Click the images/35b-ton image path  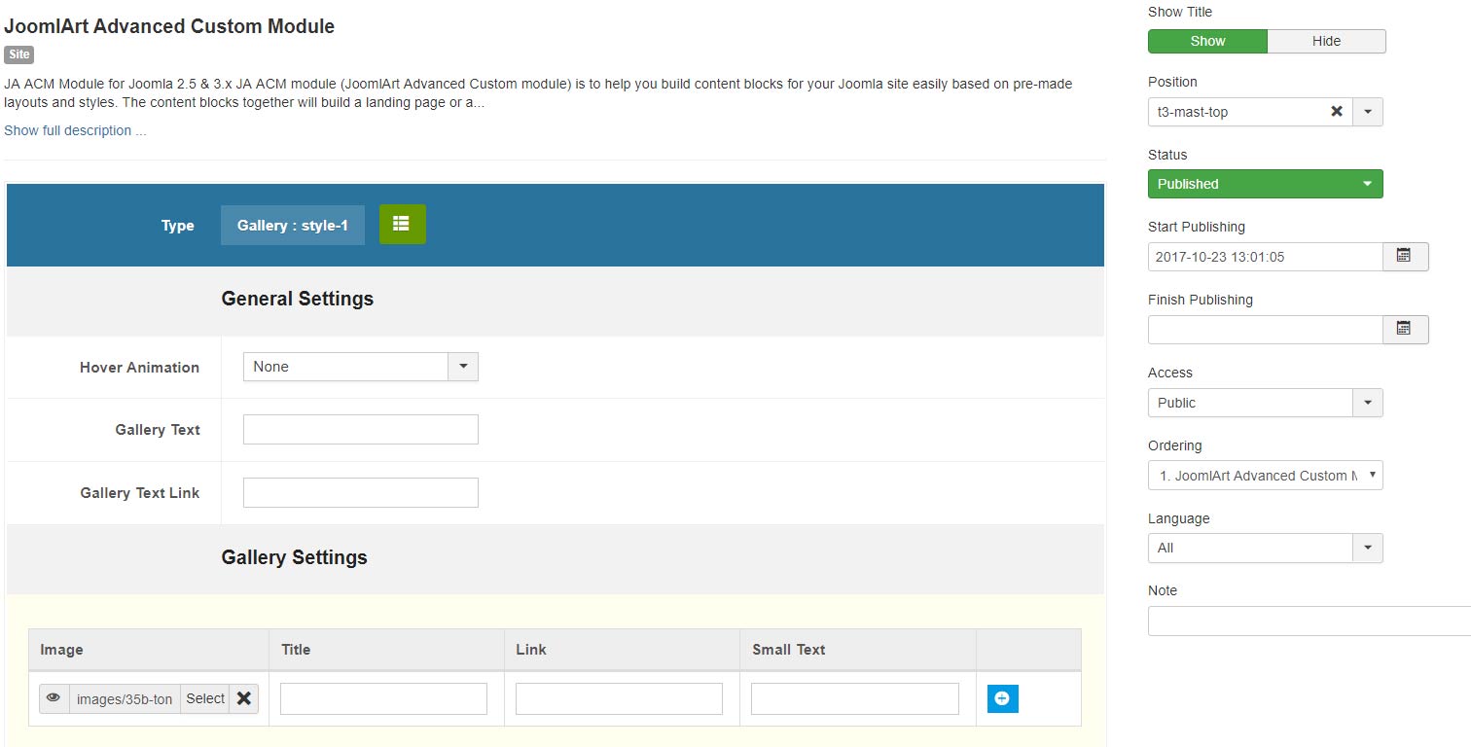coord(125,698)
